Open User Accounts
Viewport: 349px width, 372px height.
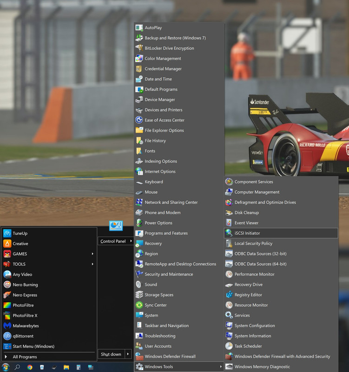179,346
